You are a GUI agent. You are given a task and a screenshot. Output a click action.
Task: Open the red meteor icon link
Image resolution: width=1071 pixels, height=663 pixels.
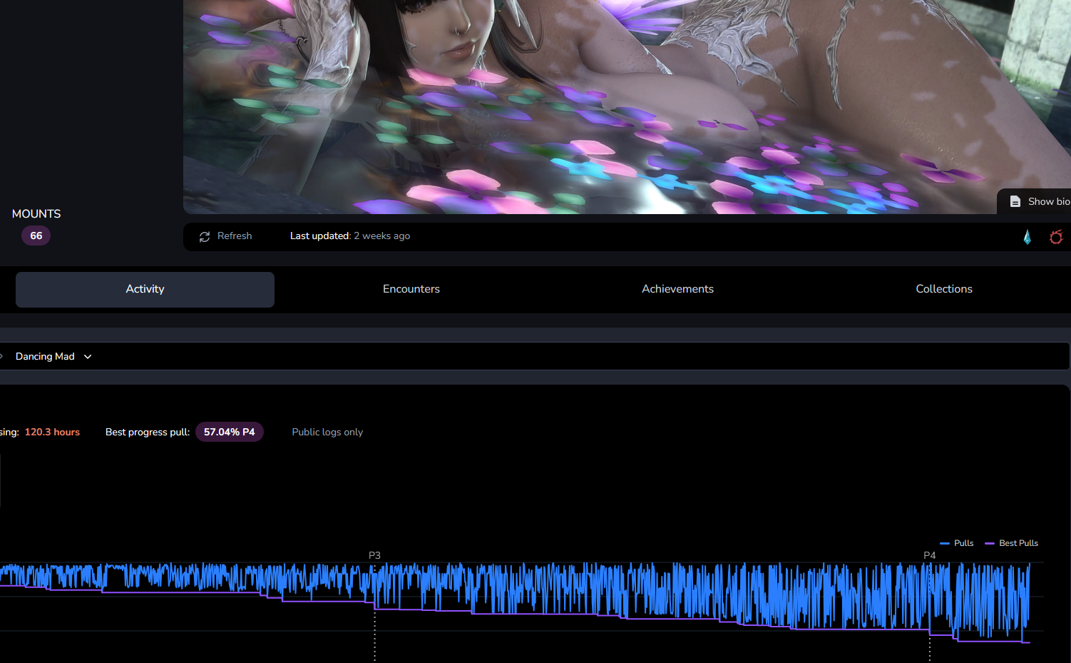[x=1056, y=237]
